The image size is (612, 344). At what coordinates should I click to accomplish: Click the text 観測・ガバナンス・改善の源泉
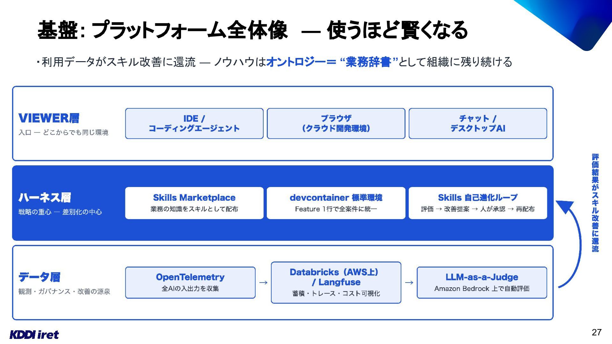coord(64,291)
